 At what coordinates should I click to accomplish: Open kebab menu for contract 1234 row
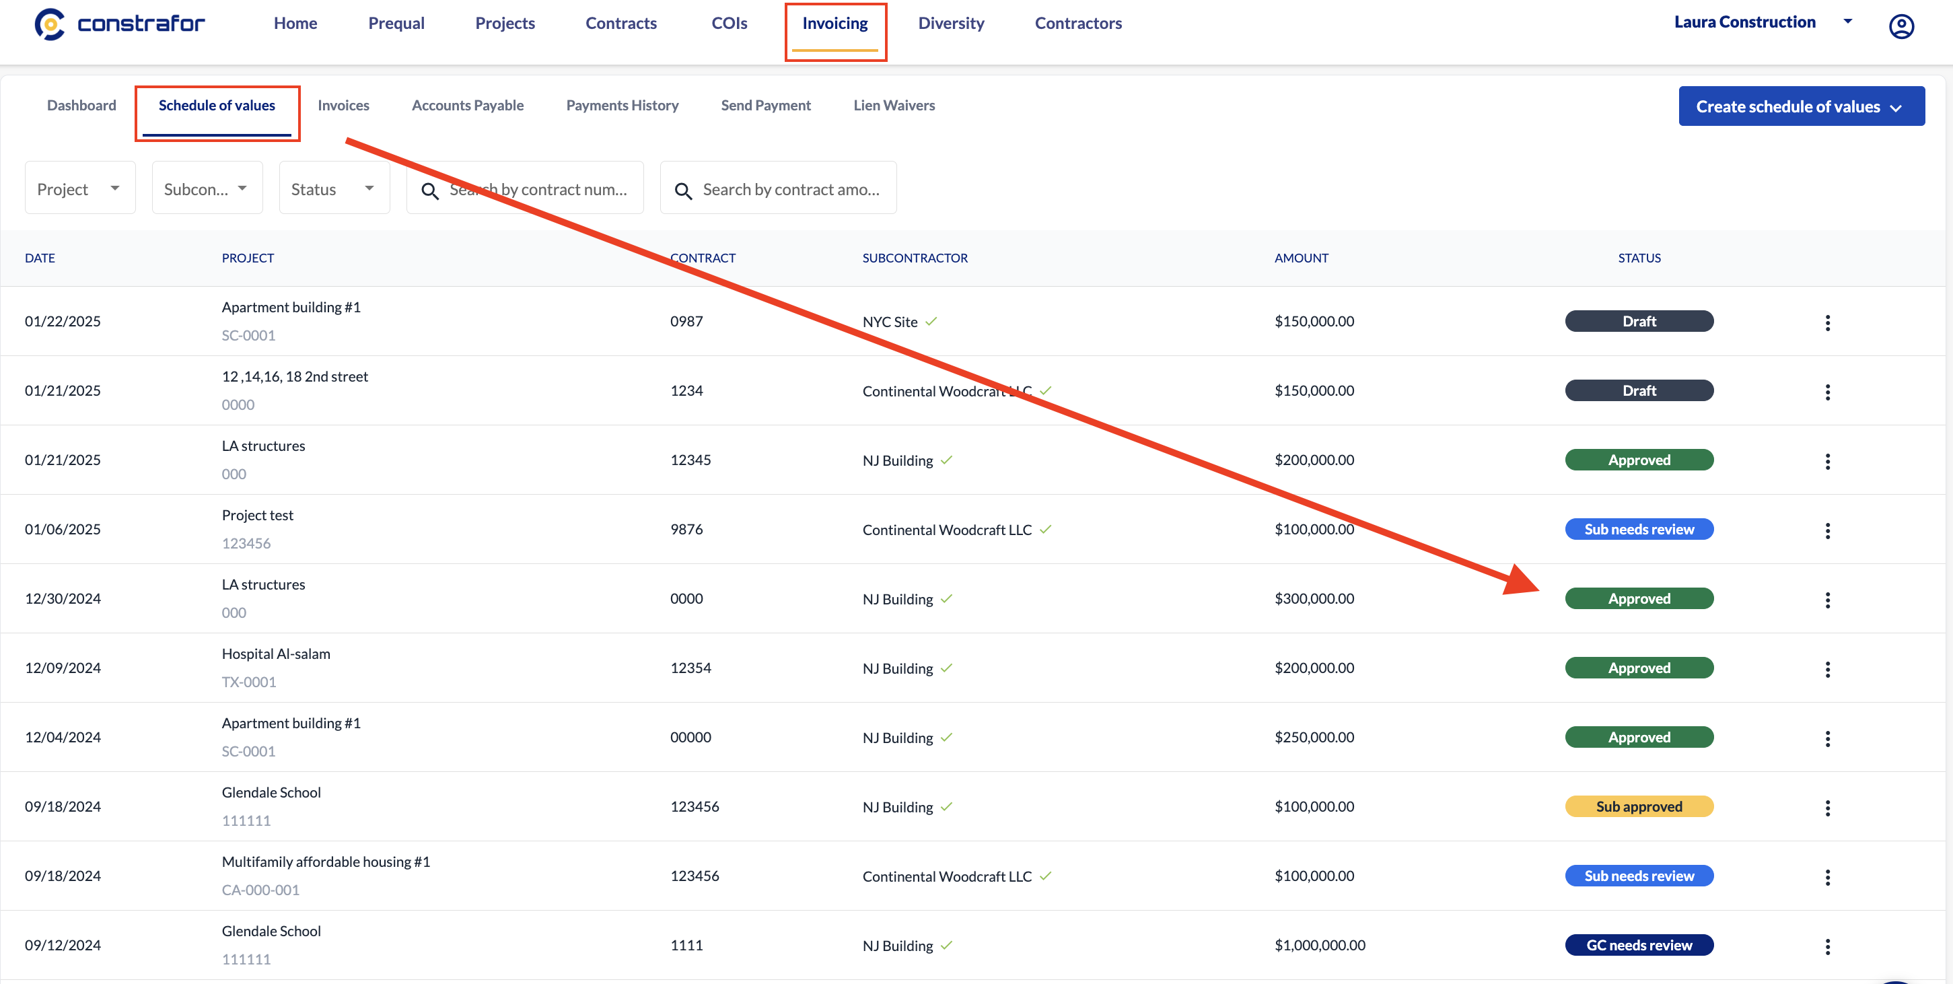point(1827,392)
